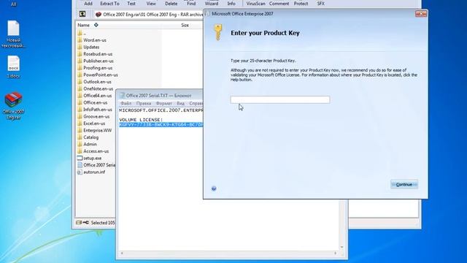
Task: Go up one level in WinRAR
Action: click(x=82, y=14)
